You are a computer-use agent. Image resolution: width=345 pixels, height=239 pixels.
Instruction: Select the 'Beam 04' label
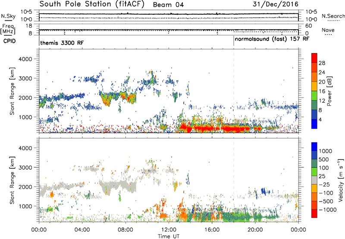168,5
